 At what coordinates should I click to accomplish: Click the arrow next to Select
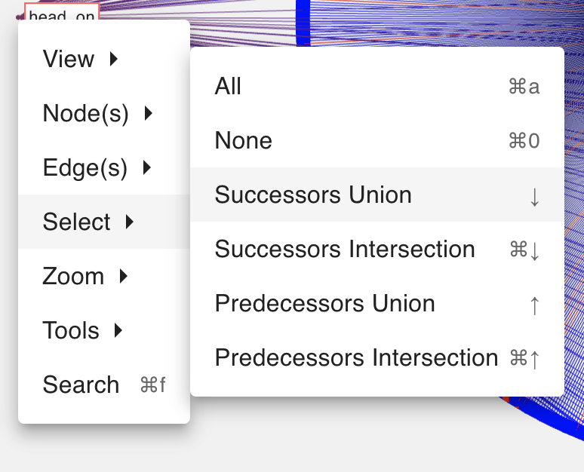[130, 222]
